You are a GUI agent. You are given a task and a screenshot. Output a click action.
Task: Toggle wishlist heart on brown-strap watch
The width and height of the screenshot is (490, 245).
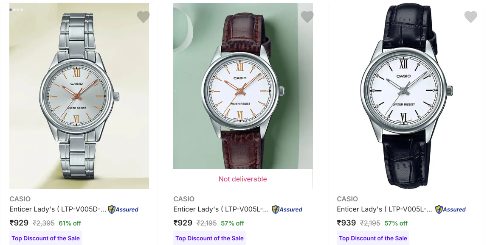coord(307,17)
